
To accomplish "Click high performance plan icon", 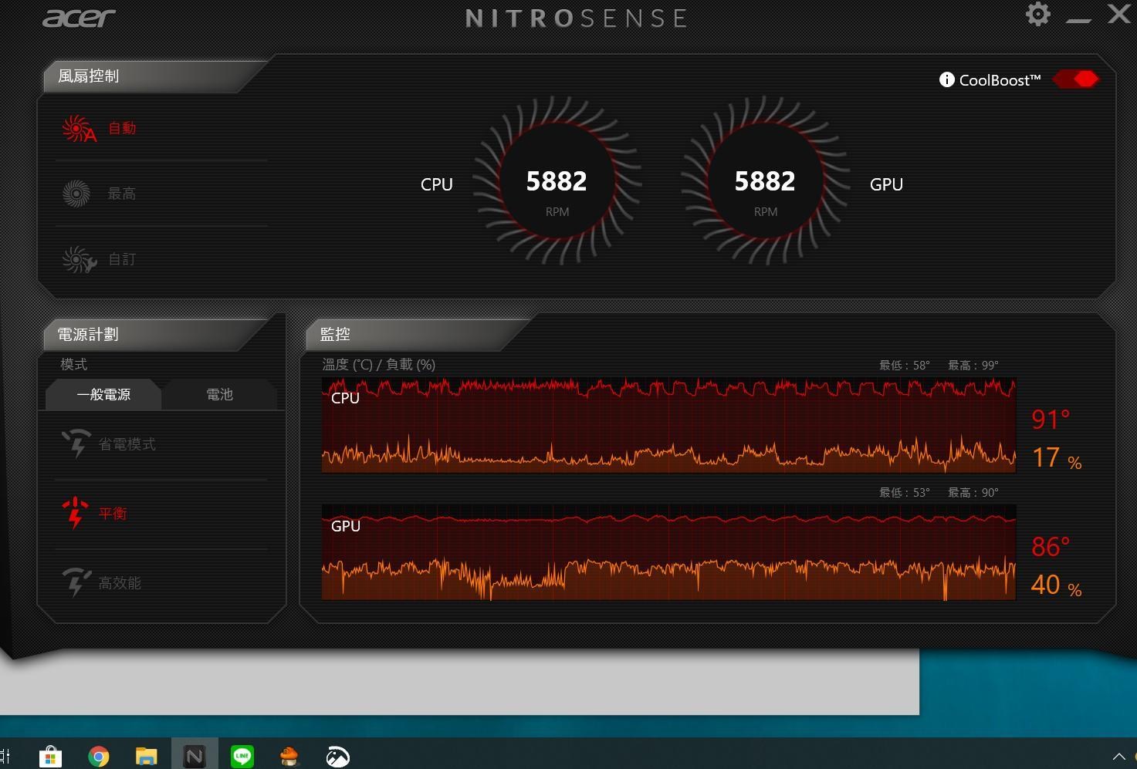I will click(x=76, y=582).
